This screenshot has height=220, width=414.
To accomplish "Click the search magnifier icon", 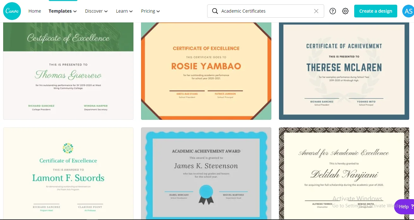I will 215,11.
